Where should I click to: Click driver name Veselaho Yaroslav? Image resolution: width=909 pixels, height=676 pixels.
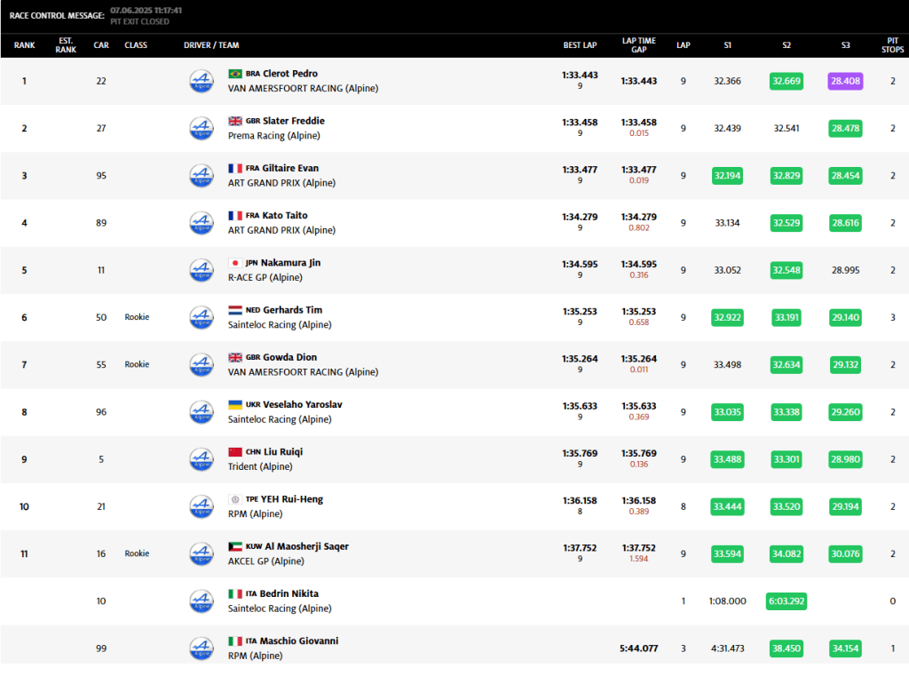coord(303,404)
